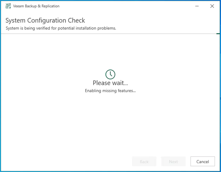Minimize the Veeam installer window

click(195, 6)
